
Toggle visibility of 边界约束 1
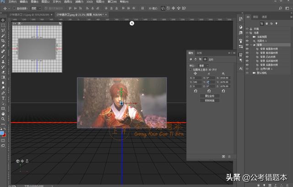247,69
